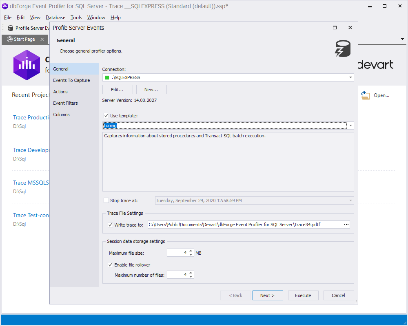Click the Execute button
Screen dimensions: 408x326
tap(303, 295)
